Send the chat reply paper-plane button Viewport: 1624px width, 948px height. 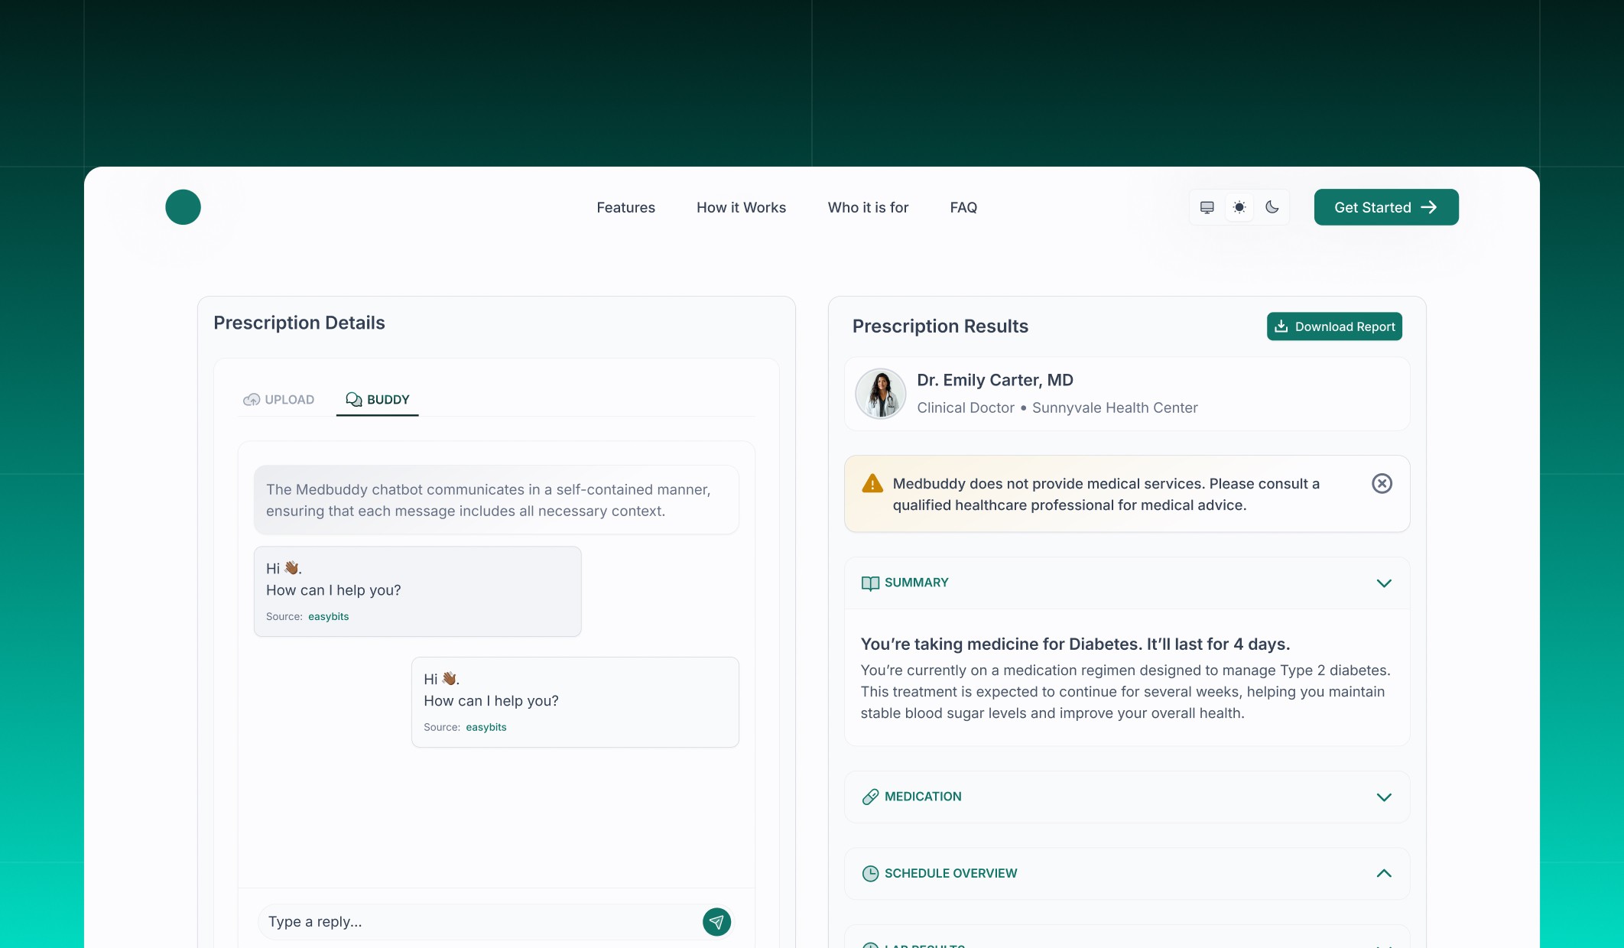coord(716,922)
